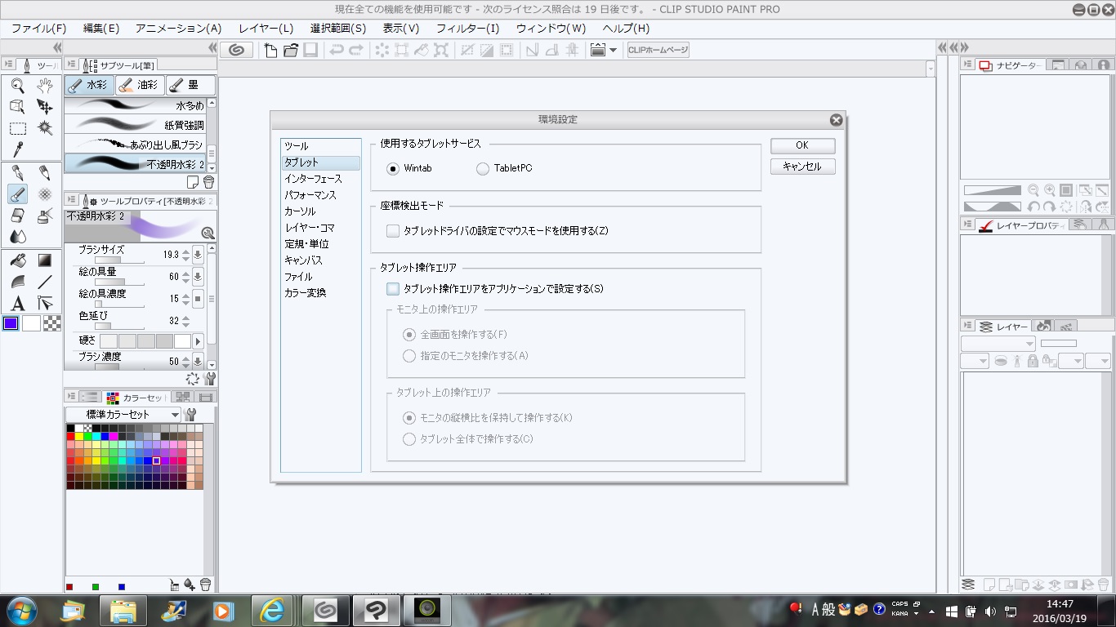1116x627 pixels.
Task: Pick the Eyedropper tool
Action: pyautogui.click(x=17, y=149)
